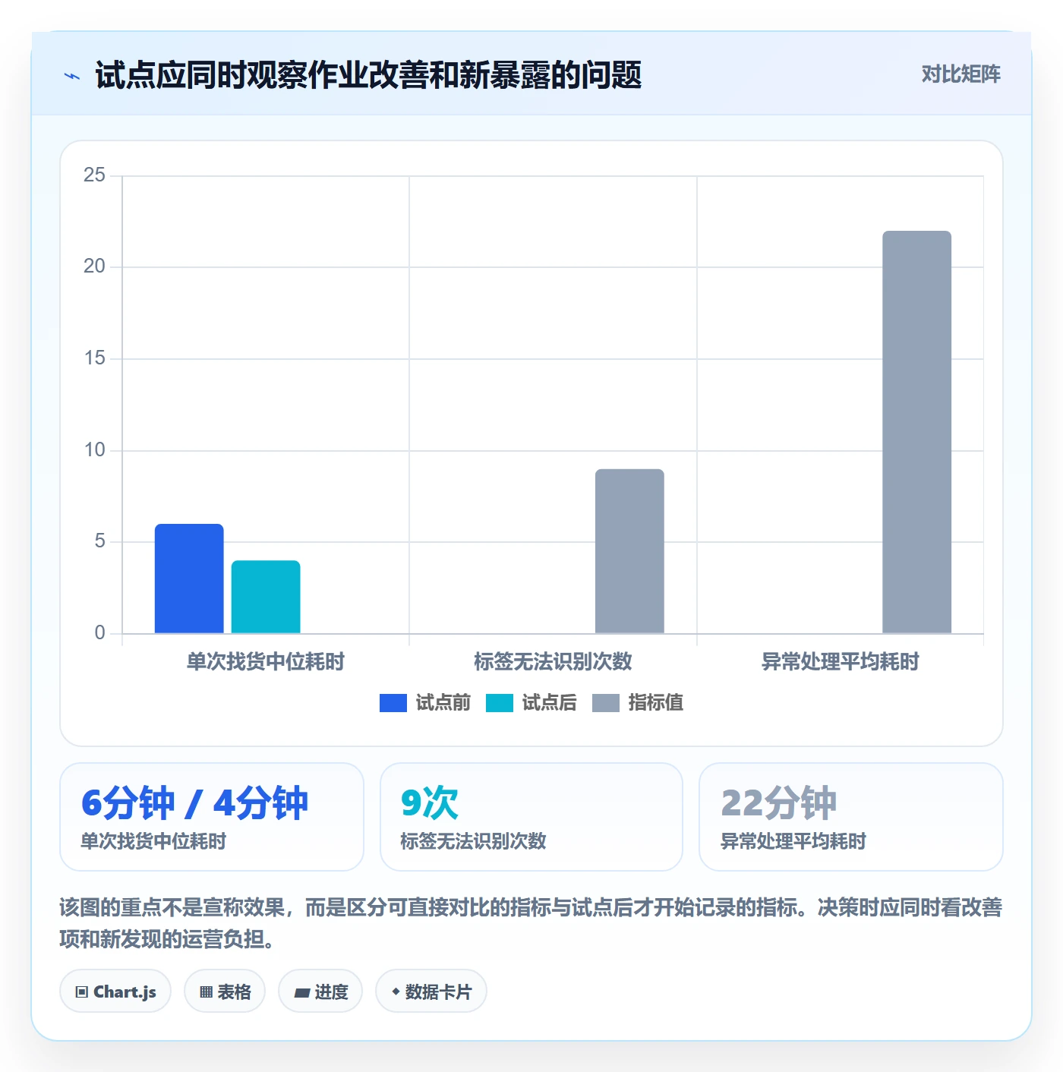Click the 试点后 legend label

point(550,703)
